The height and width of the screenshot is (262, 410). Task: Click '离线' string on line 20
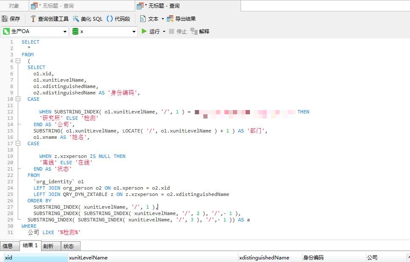pyautogui.click(x=48, y=163)
